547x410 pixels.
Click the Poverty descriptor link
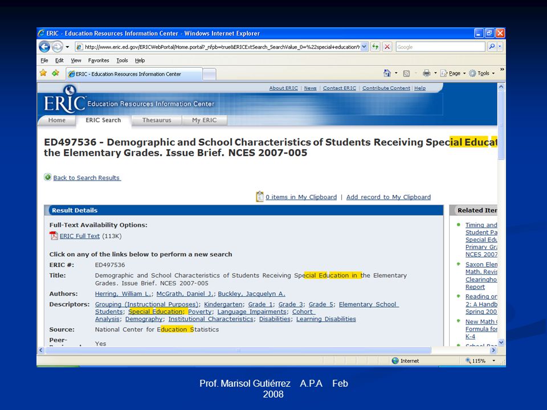(200, 311)
